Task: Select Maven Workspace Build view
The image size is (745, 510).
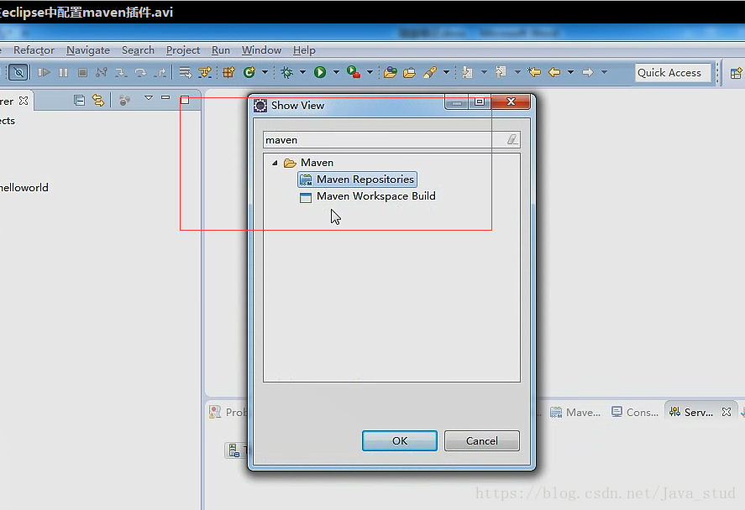Action: click(367, 196)
